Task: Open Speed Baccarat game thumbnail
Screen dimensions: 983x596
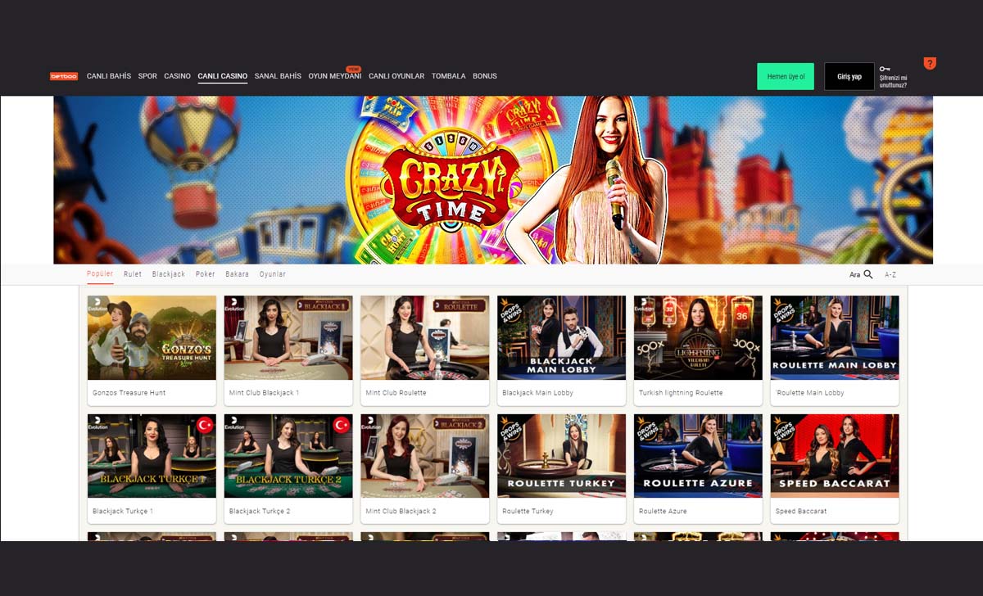Action: coord(835,456)
